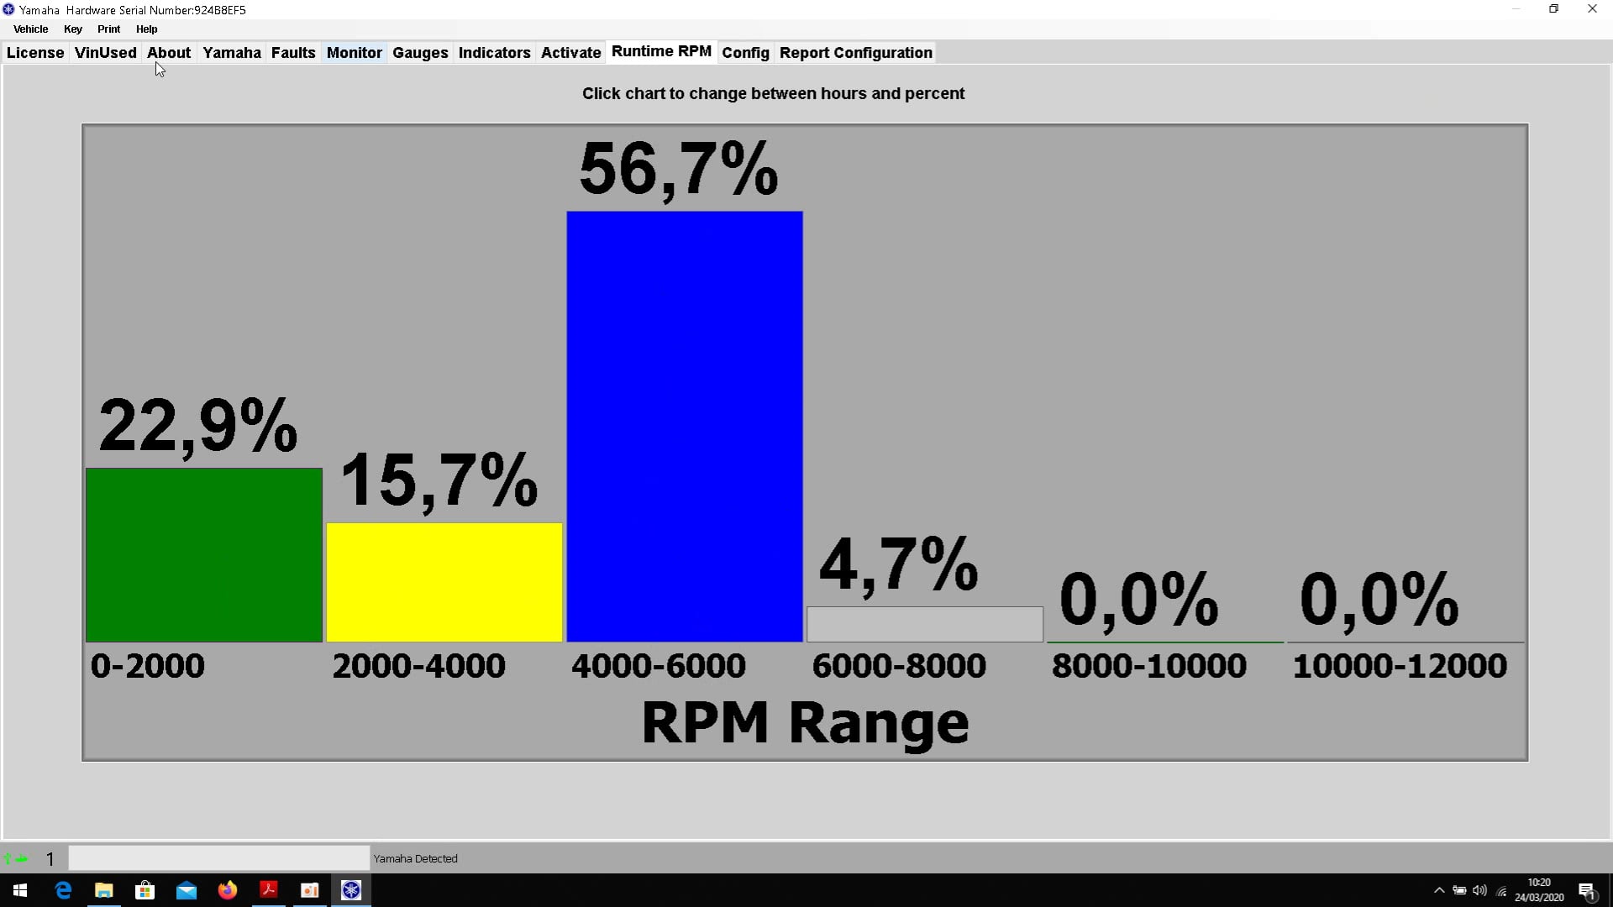Click the blue 4000-6000 RPM bar

click(685, 427)
